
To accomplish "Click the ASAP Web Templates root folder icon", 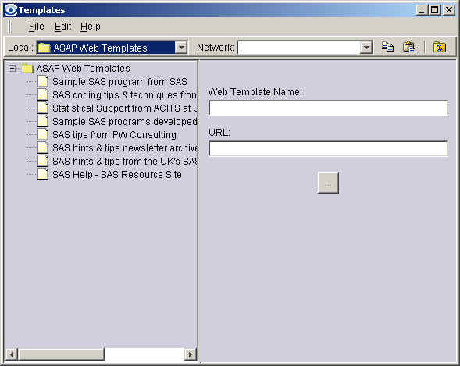I will click(x=27, y=69).
